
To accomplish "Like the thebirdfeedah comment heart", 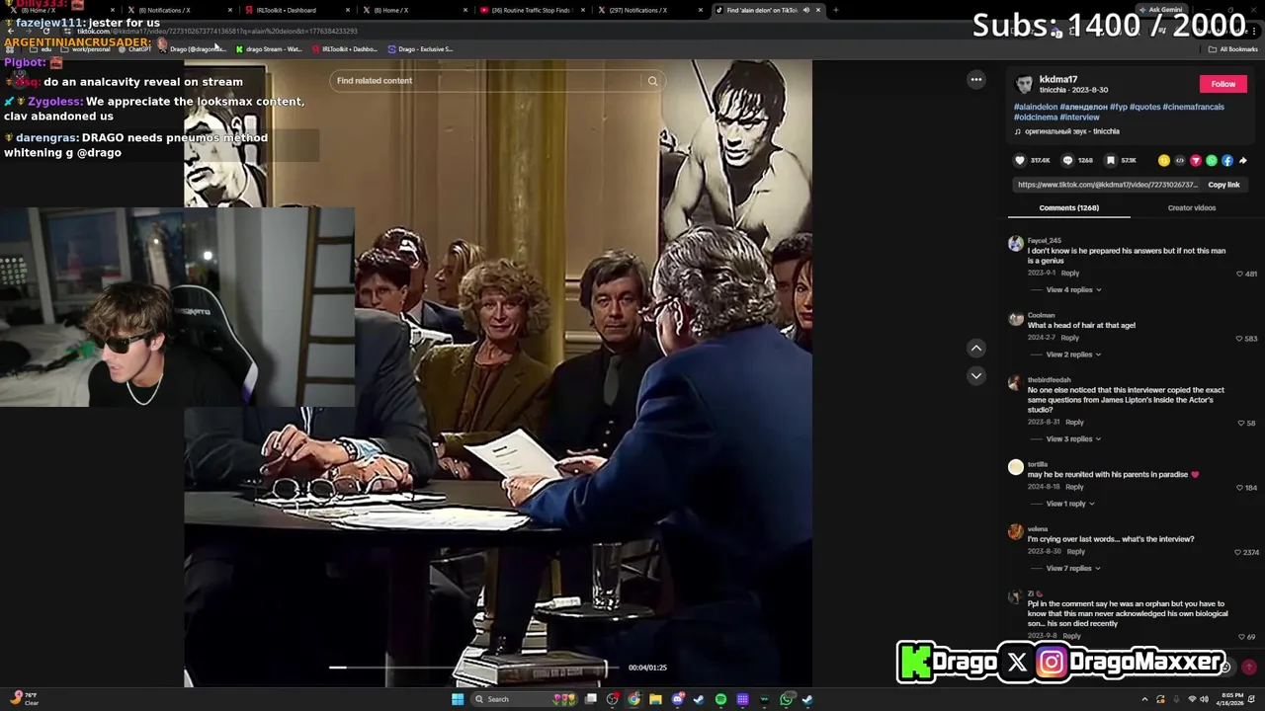I will coord(1241,423).
